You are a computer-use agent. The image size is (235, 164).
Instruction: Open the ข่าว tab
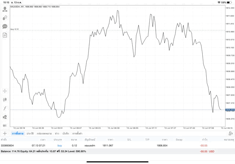57,134
